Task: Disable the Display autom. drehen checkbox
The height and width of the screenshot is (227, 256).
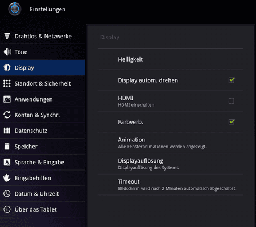Action: pos(232,80)
